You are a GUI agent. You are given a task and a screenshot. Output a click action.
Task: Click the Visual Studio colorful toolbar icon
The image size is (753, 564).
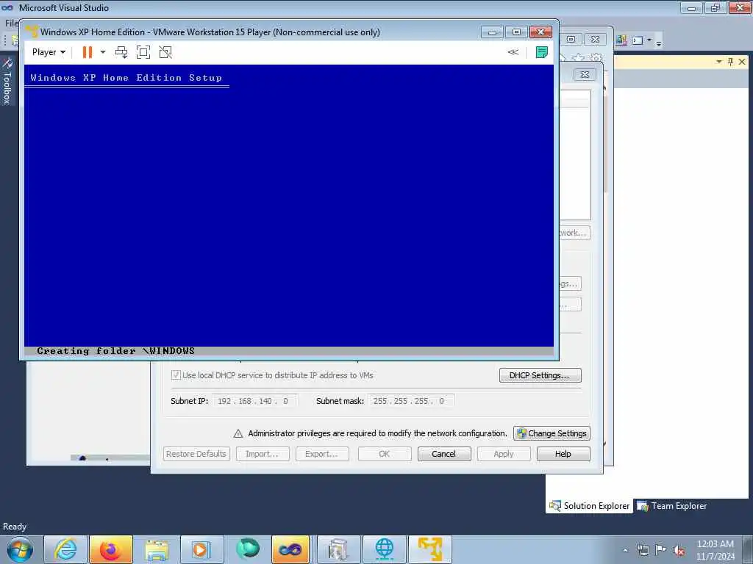click(621, 41)
